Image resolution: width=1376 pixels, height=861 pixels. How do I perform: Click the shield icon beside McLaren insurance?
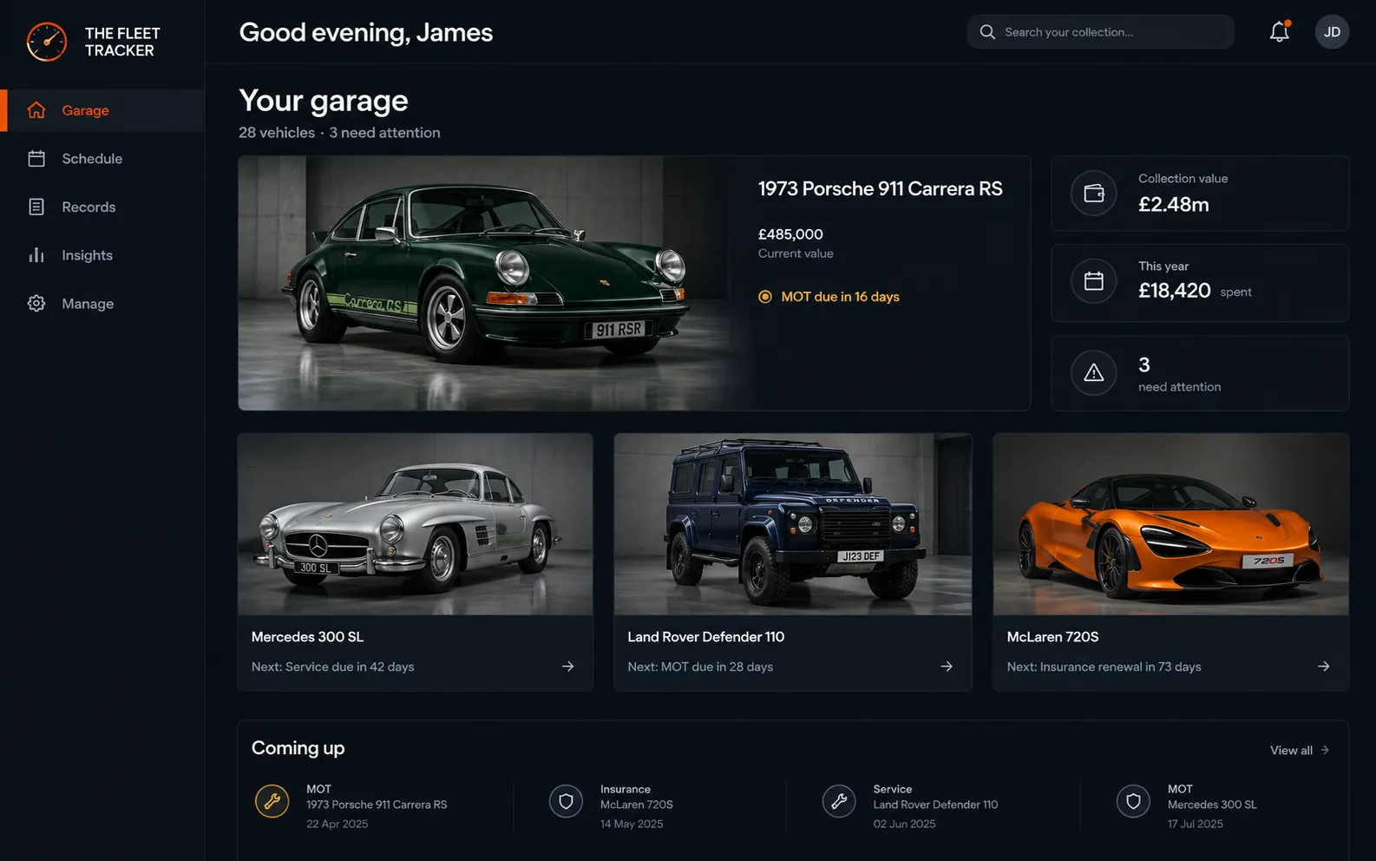pyautogui.click(x=566, y=801)
